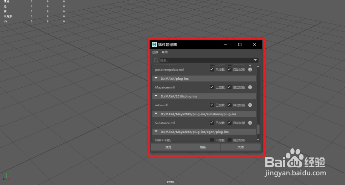This screenshot has width=345, height=185.
Task: Toggle 自动加载 checkbox for Substance.mll
Action: 229,123
